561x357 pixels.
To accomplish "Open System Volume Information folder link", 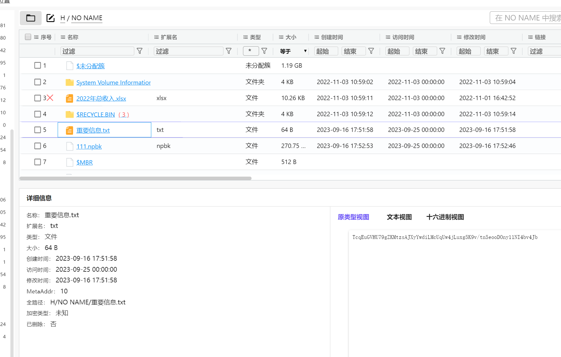I will pyautogui.click(x=113, y=82).
